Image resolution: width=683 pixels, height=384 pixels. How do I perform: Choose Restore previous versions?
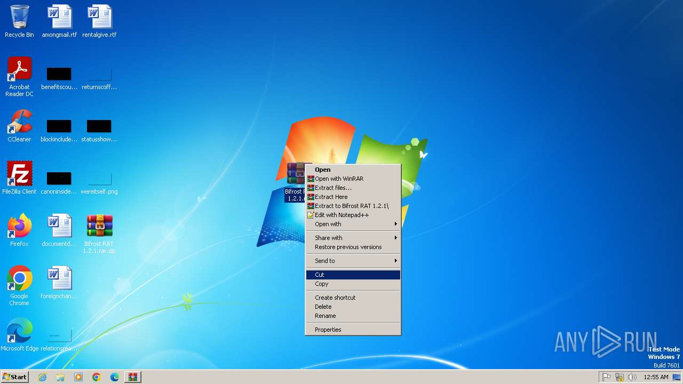353,247
